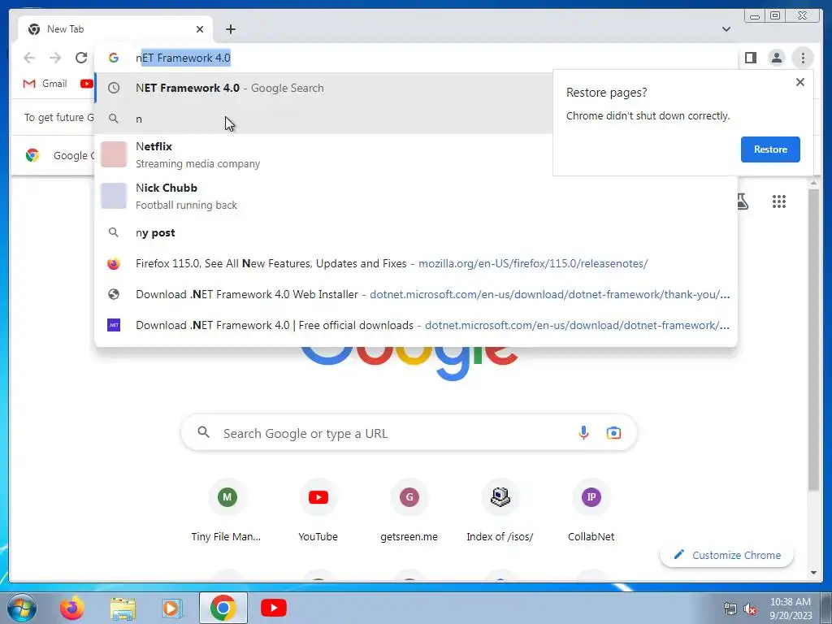Choose the Nick Chubb suggestion
This screenshot has width=832, height=624.
click(x=416, y=196)
